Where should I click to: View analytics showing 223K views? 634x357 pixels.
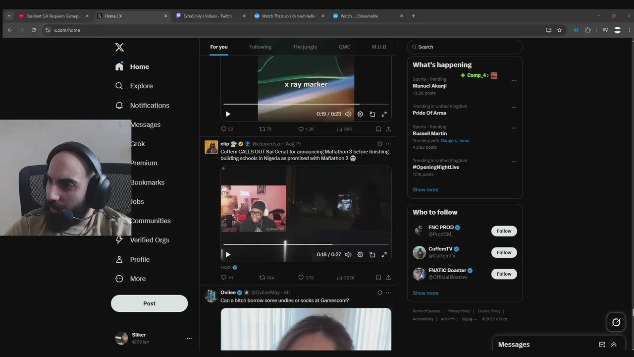click(x=346, y=278)
